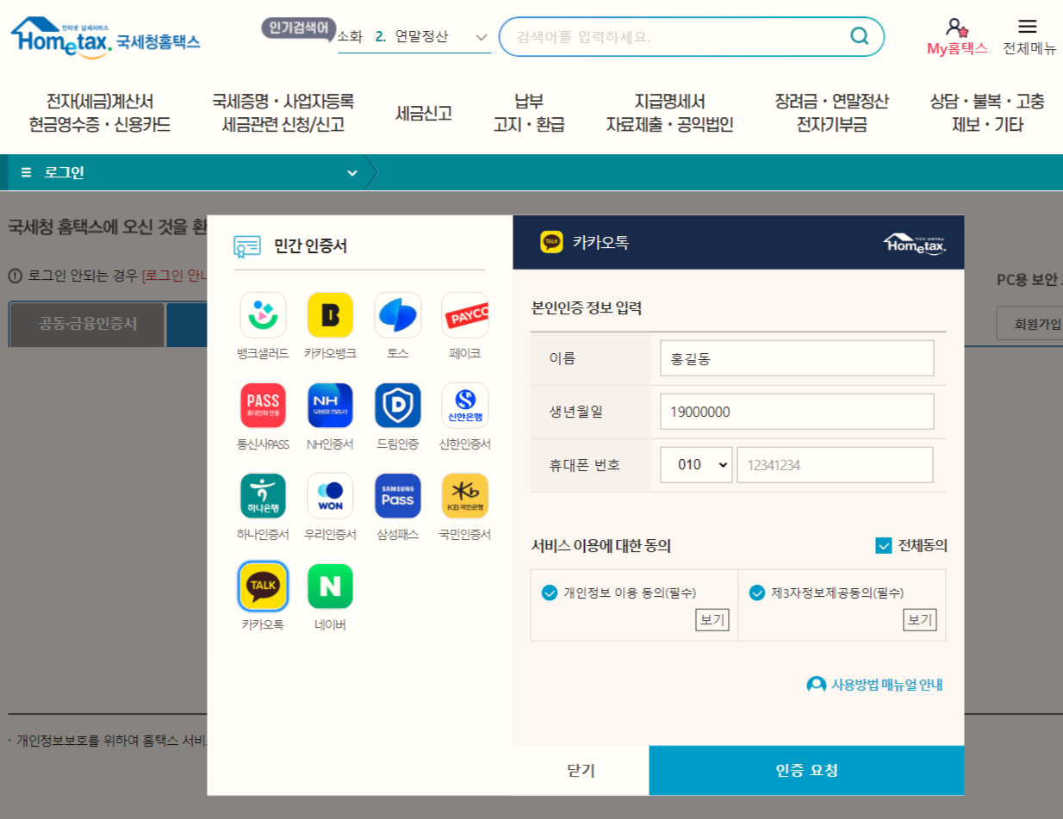The height and width of the screenshot is (819, 1063).
Task: View 개인정보 이용 동의 보기 button
Action: pyautogui.click(x=712, y=619)
